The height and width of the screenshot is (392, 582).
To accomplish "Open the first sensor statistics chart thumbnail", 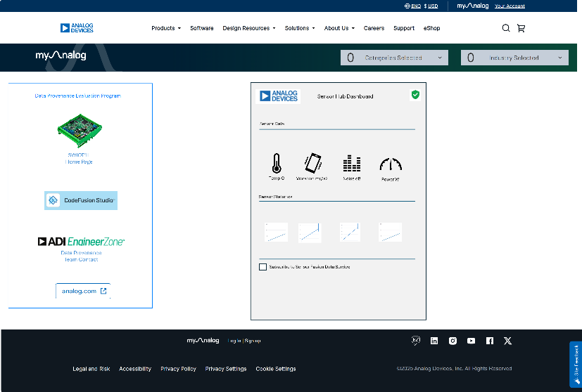I will tap(276, 232).
